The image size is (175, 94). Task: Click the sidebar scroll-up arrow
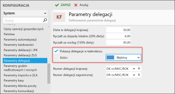49,27
